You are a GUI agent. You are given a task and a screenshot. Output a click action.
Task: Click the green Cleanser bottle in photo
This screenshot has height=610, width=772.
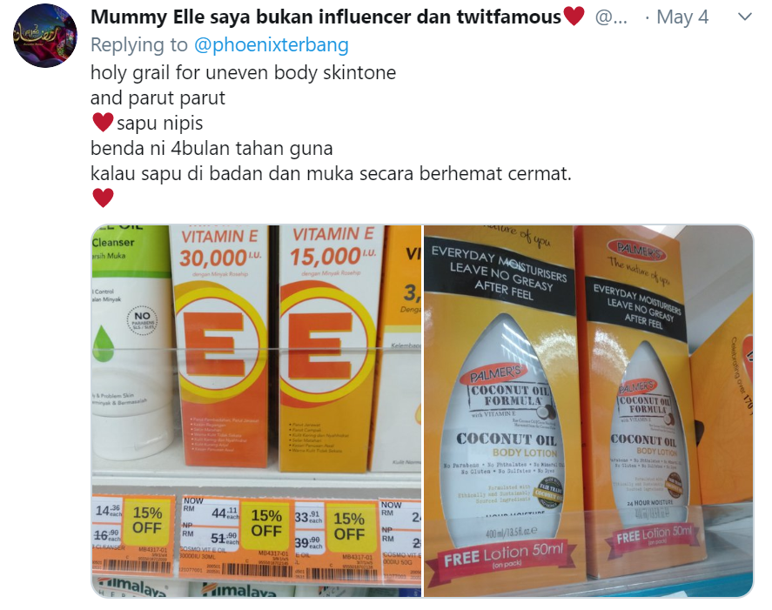pos(131,345)
